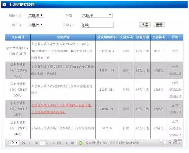Open 交易结果 for the [2011]067号 row
Image resolution: width=189 pixels, height=153 pixels.
(x=175, y=112)
